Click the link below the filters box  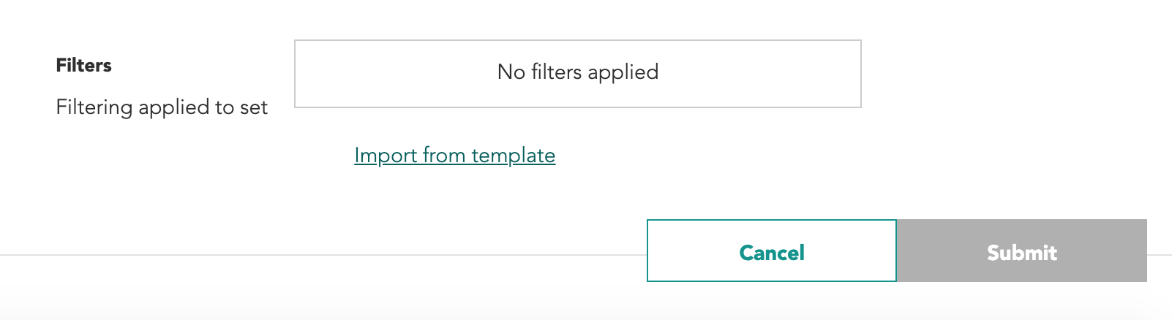(x=454, y=156)
